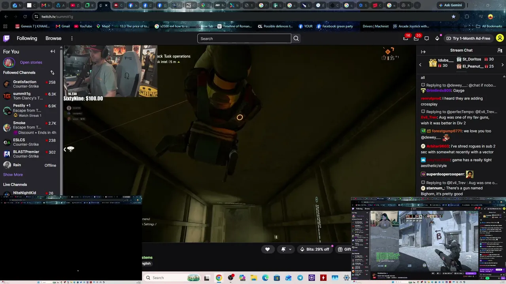Screen dimensions: 506x284
Task: Click the Task View icon in the taskbar
Action: (x=207, y=278)
